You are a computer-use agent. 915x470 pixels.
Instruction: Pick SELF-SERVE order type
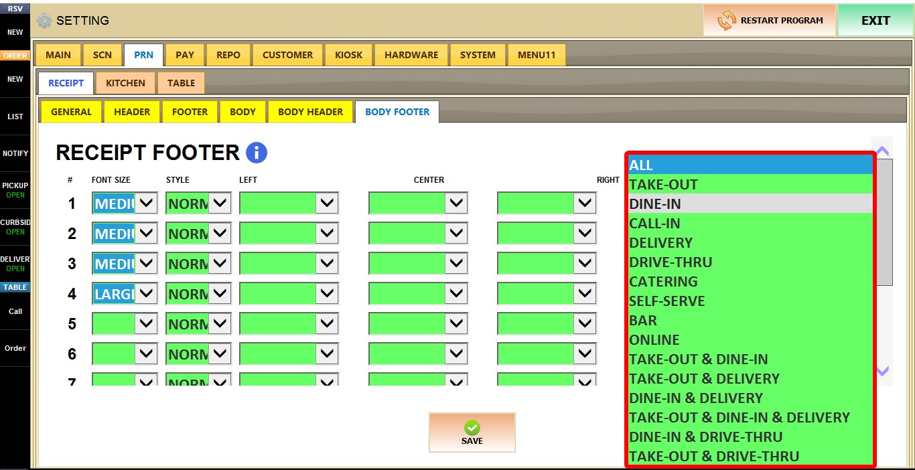tap(750, 301)
